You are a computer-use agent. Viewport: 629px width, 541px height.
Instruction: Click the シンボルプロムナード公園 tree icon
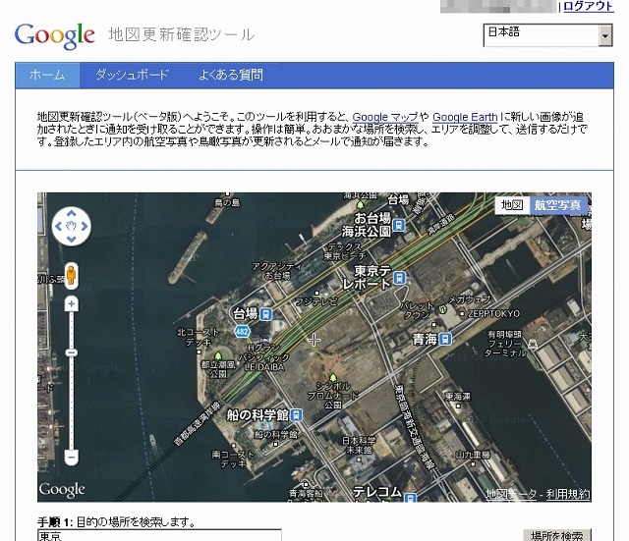(x=332, y=377)
